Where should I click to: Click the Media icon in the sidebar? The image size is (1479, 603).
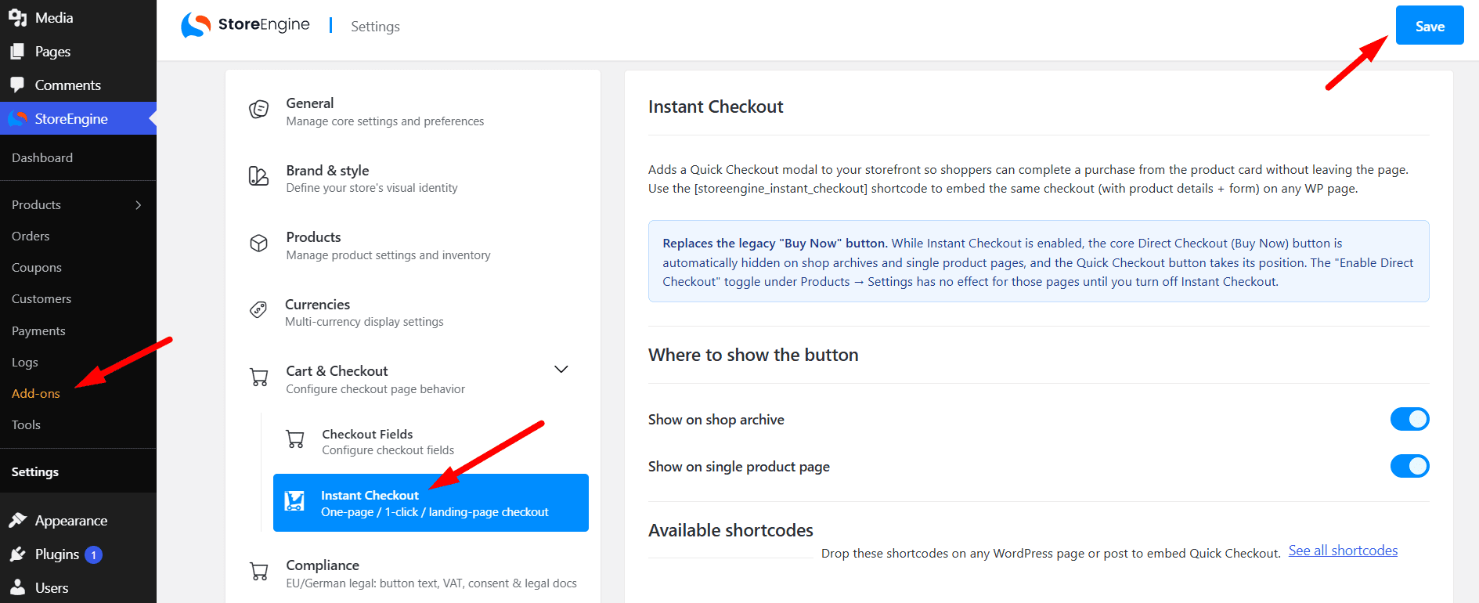click(17, 17)
